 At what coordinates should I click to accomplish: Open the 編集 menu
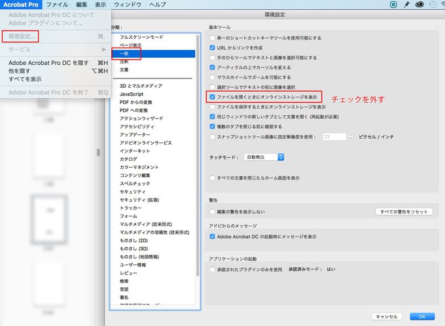[x=82, y=5]
